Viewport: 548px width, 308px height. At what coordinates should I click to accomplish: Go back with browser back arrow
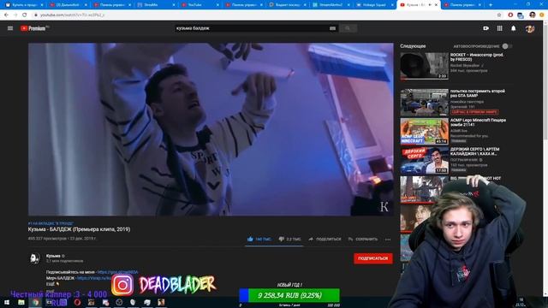click(x=6, y=15)
